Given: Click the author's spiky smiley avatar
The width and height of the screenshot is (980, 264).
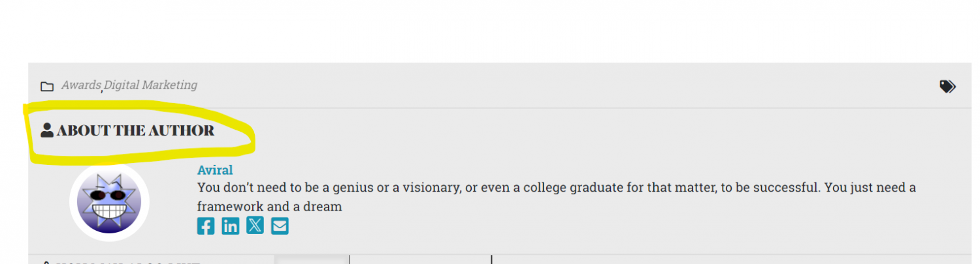Looking at the screenshot, I should [109, 202].
